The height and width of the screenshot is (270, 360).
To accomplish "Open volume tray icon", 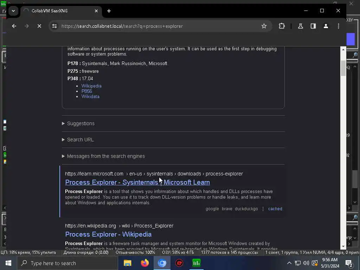I will pos(306,263).
